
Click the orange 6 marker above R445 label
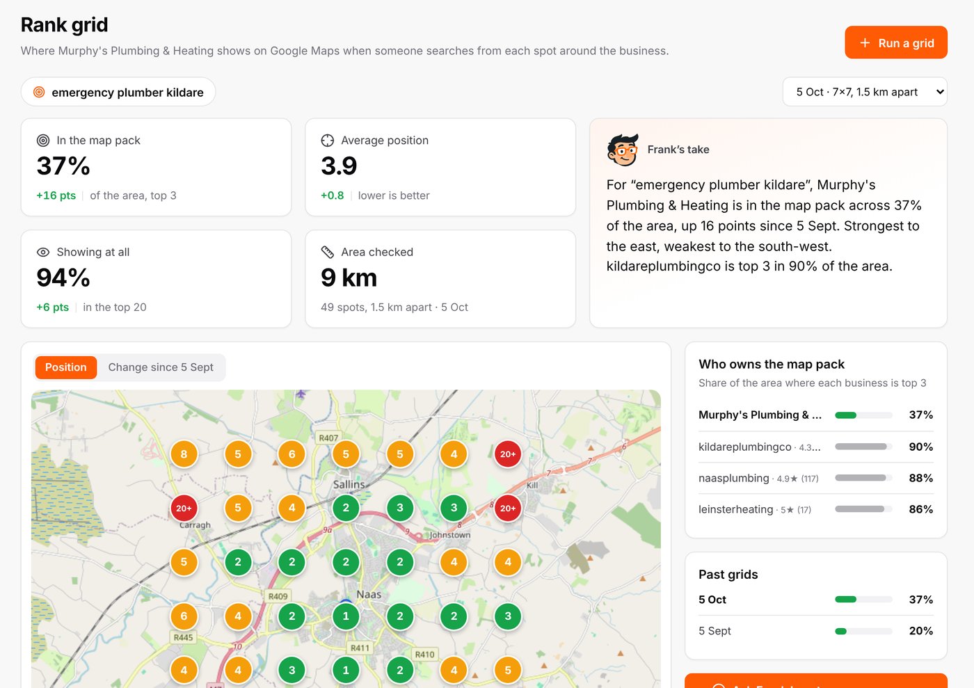184,616
